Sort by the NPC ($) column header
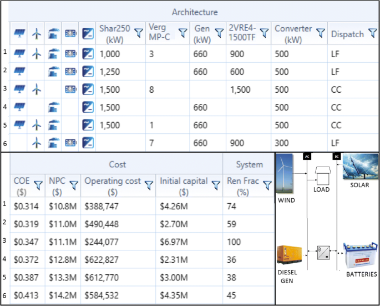Image resolution: width=380 pixels, height=306 pixels. 57,185
